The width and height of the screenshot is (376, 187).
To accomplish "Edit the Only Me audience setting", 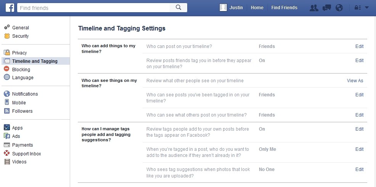I will pos(359,149).
